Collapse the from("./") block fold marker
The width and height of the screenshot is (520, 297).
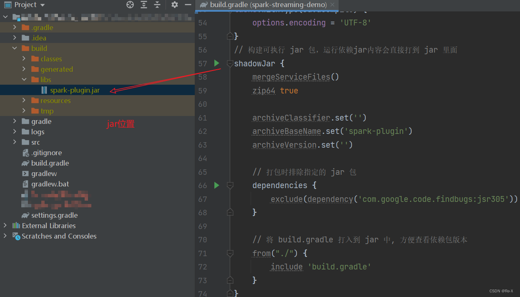(x=229, y=253)
